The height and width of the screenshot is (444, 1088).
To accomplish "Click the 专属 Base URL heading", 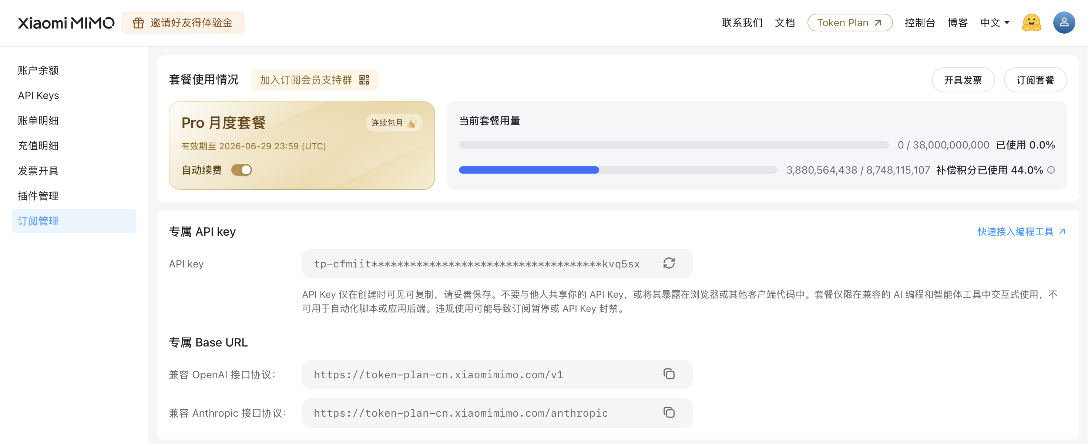I will (x=208, y=342).
